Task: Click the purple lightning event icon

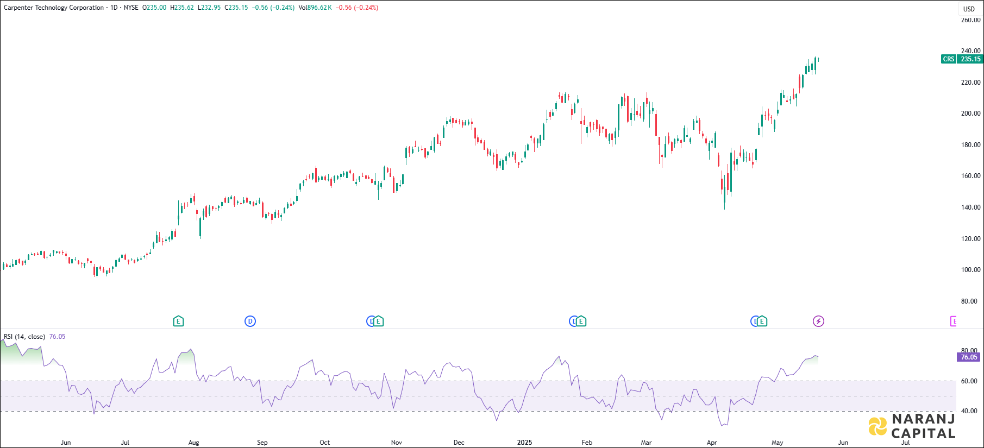Action: (x=818, y=321)
